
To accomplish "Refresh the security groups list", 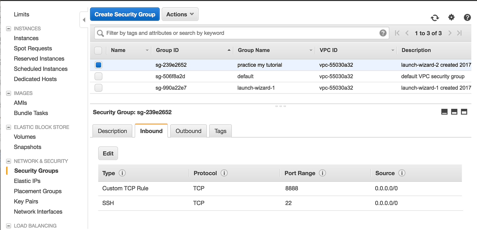I will (x=435, y=18).
